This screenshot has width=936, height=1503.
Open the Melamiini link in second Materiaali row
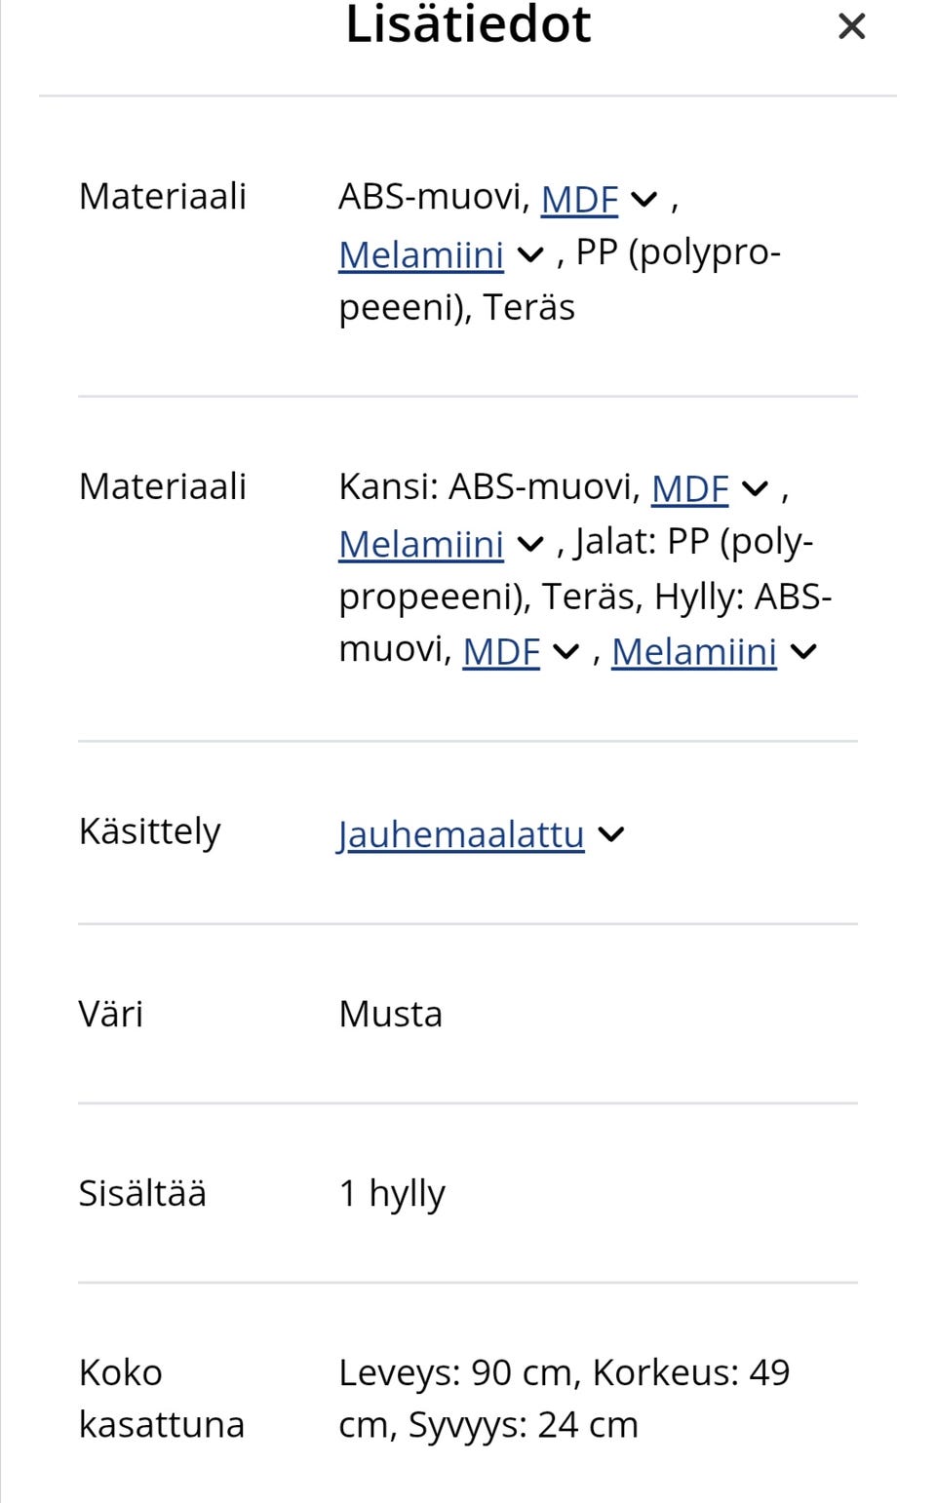coord(420,544)
